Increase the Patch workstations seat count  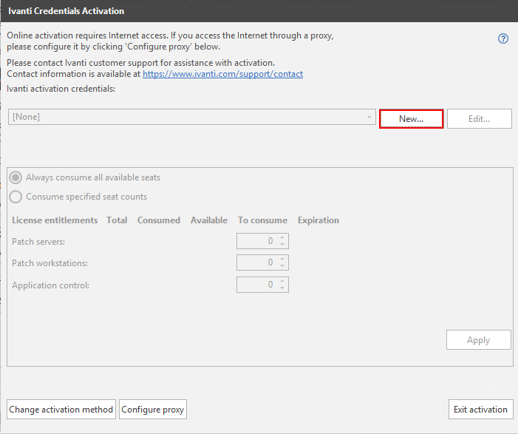(282, 259)
